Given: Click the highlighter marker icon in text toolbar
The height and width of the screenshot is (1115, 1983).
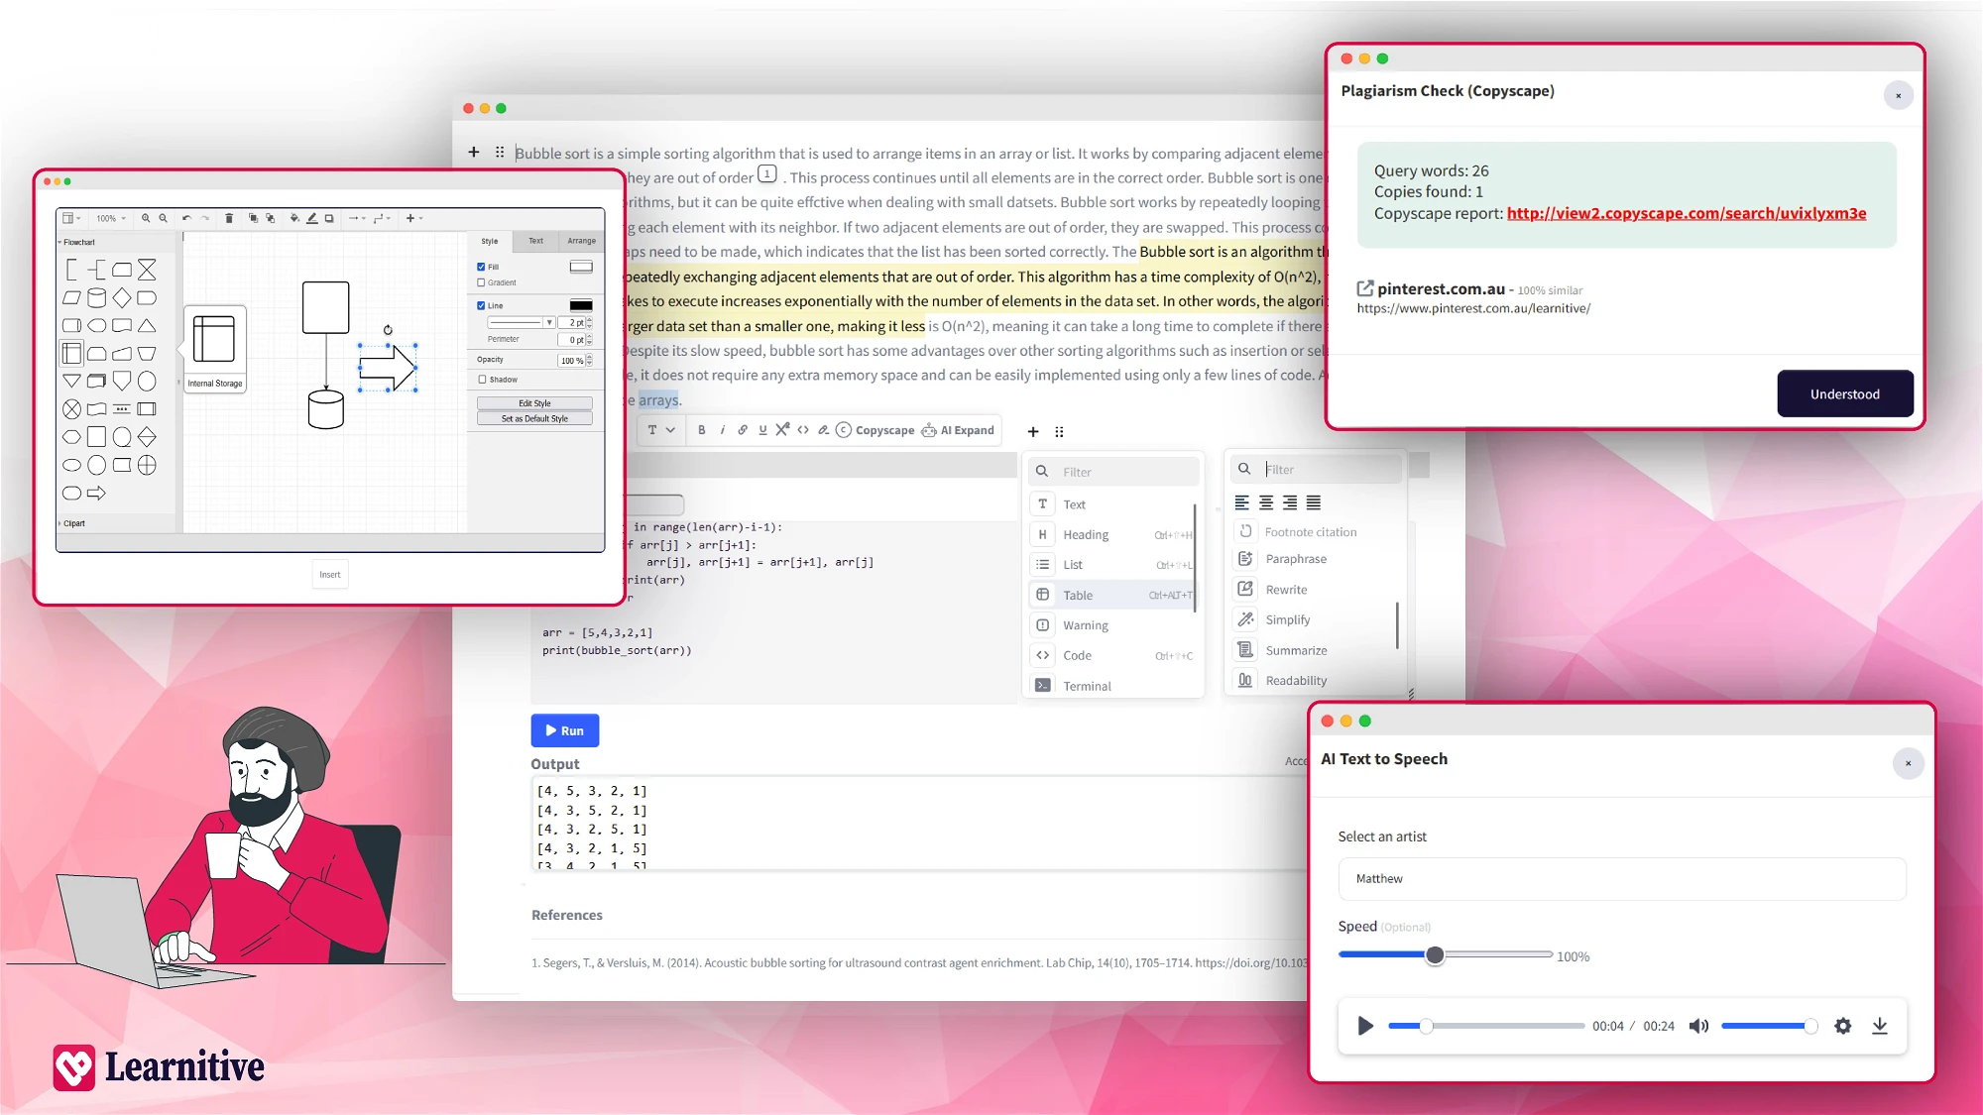Looking at the screenshot, I should click(x=823, y=430).
